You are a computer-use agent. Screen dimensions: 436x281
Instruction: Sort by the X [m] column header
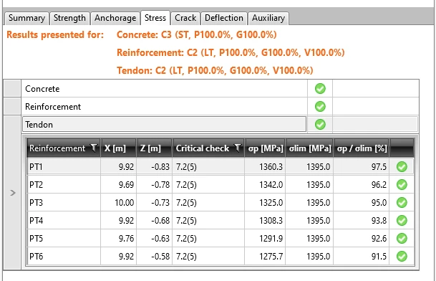tap(118, 148)
